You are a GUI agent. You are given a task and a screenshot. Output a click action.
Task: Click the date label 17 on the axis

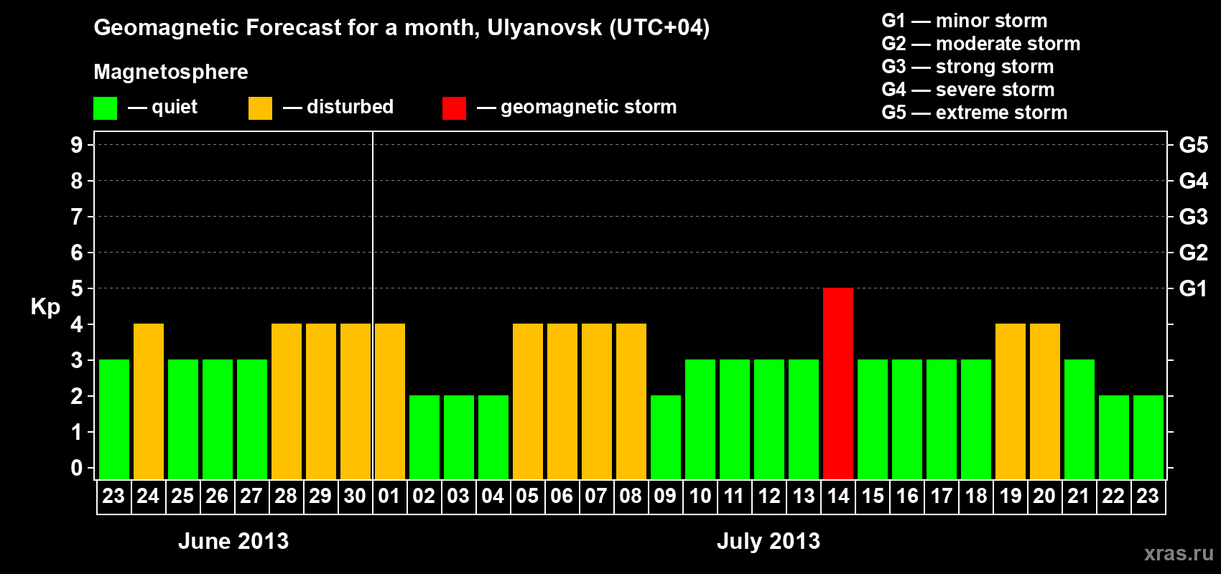pyautogui.click(x=942, y=496)
